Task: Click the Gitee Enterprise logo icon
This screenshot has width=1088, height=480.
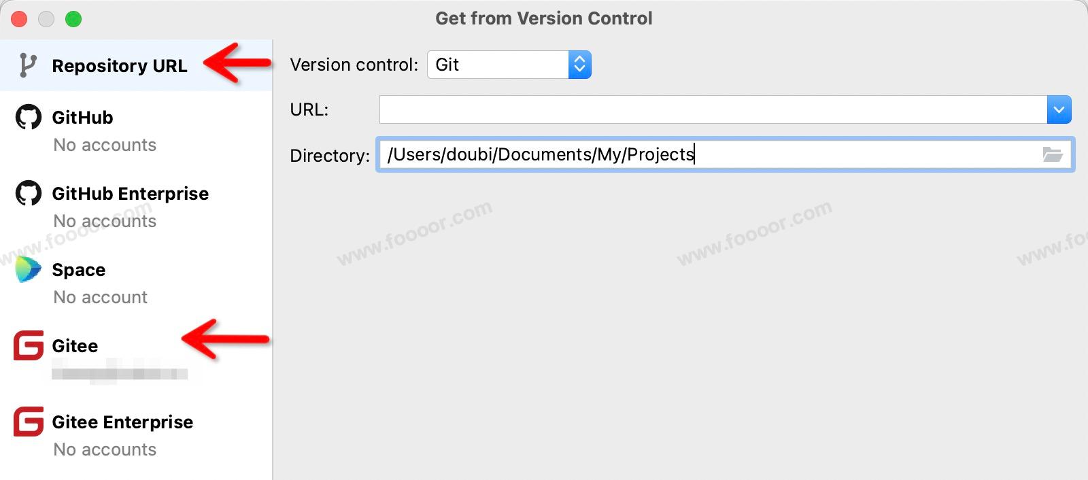Action: click(29, 422)
